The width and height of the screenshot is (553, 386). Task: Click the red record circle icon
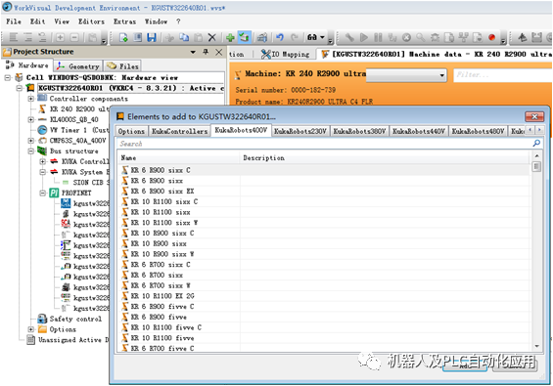point(491,37)
